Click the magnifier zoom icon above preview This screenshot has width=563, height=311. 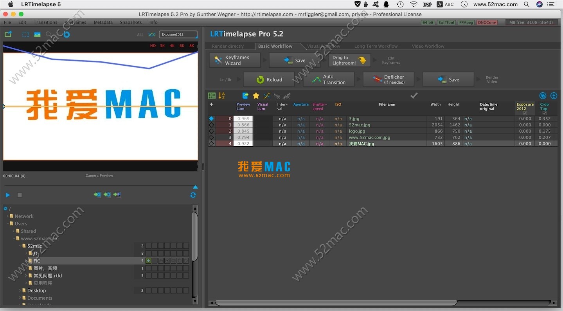[49, 34]
